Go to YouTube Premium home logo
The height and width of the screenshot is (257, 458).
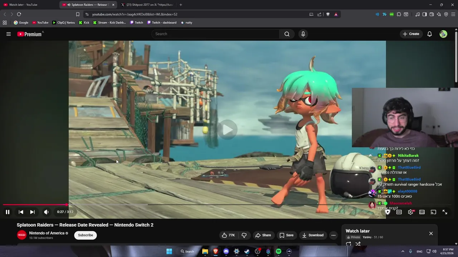click(30, 34)
